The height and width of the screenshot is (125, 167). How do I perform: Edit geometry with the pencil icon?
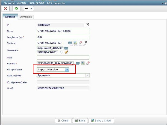coord(66,52)
